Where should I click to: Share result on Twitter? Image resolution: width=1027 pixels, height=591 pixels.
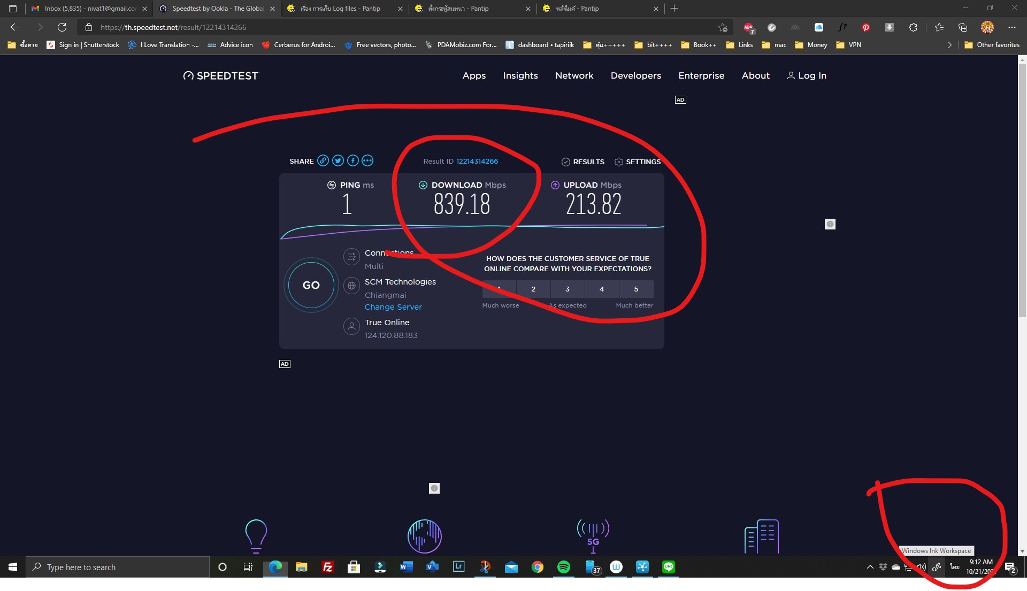pyautogui.click(x=338, y=160)
